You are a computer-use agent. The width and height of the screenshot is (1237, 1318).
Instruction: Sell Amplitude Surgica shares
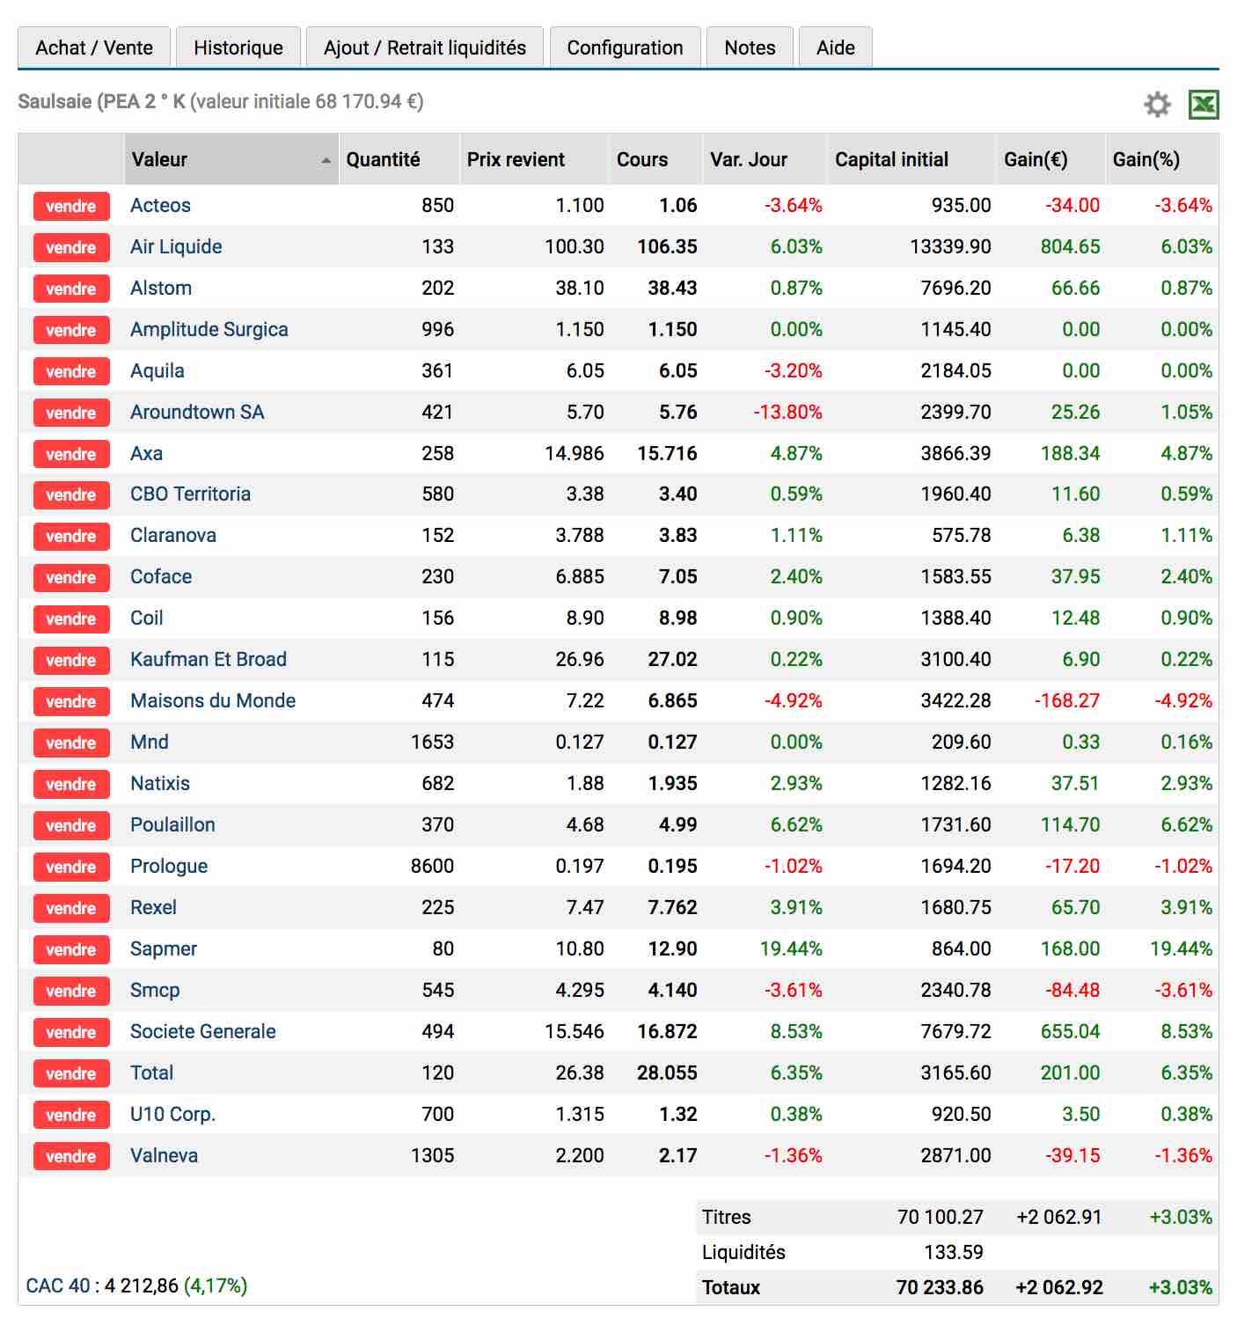(71, 330)
